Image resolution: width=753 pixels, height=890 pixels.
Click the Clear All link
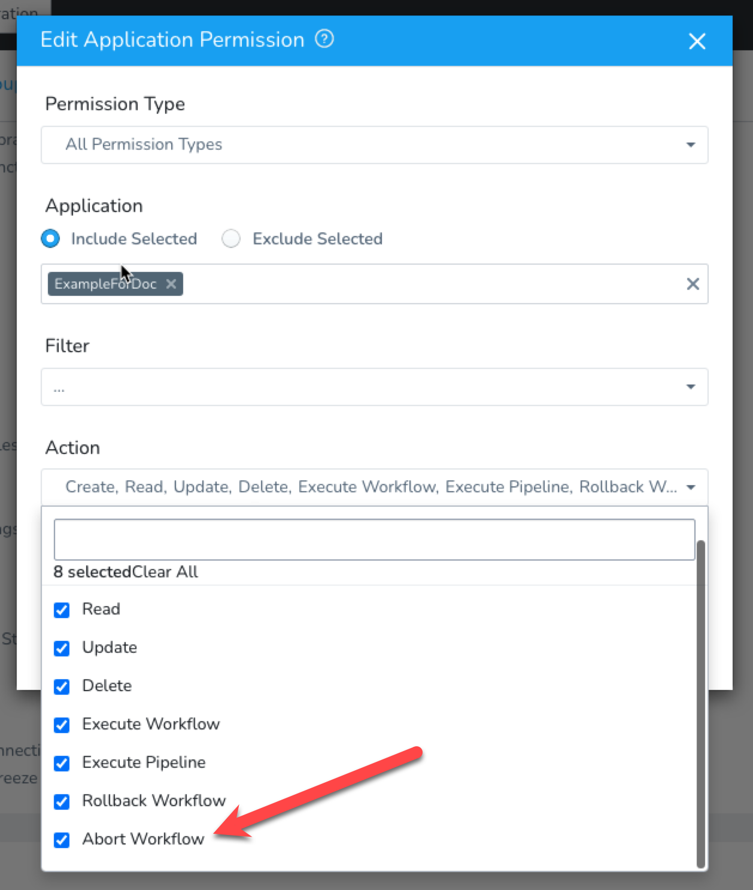[165, 571]
